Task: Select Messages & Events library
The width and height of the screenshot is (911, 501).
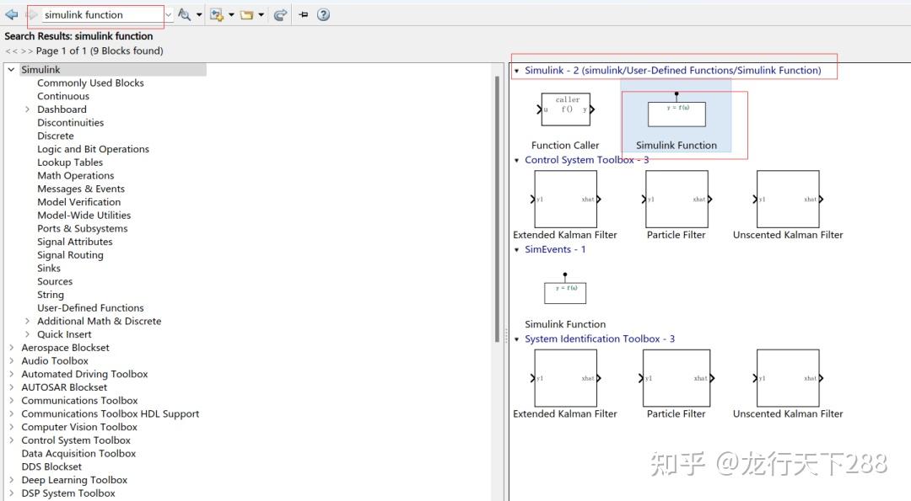Action: point(81,189)
